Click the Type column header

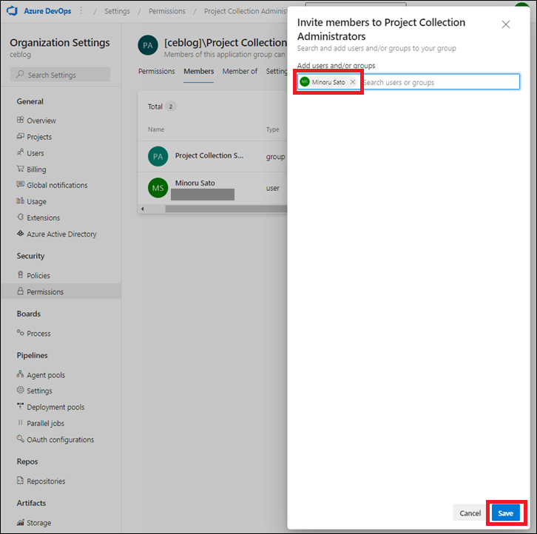[x=272, y=129]
